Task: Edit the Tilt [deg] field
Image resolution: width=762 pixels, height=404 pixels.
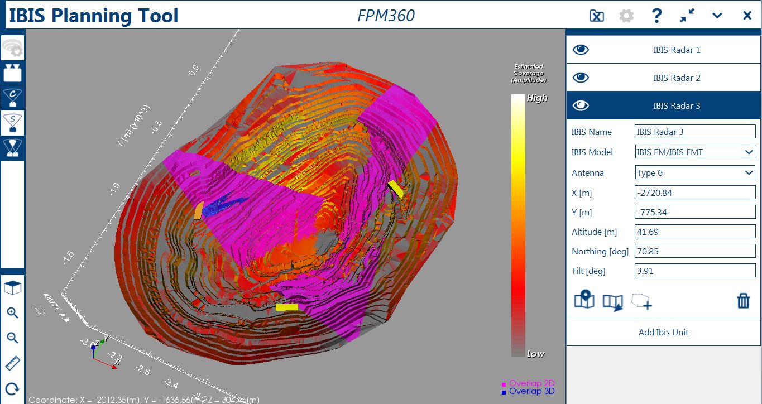Action: pyautogui.click(x=696, y=271)
